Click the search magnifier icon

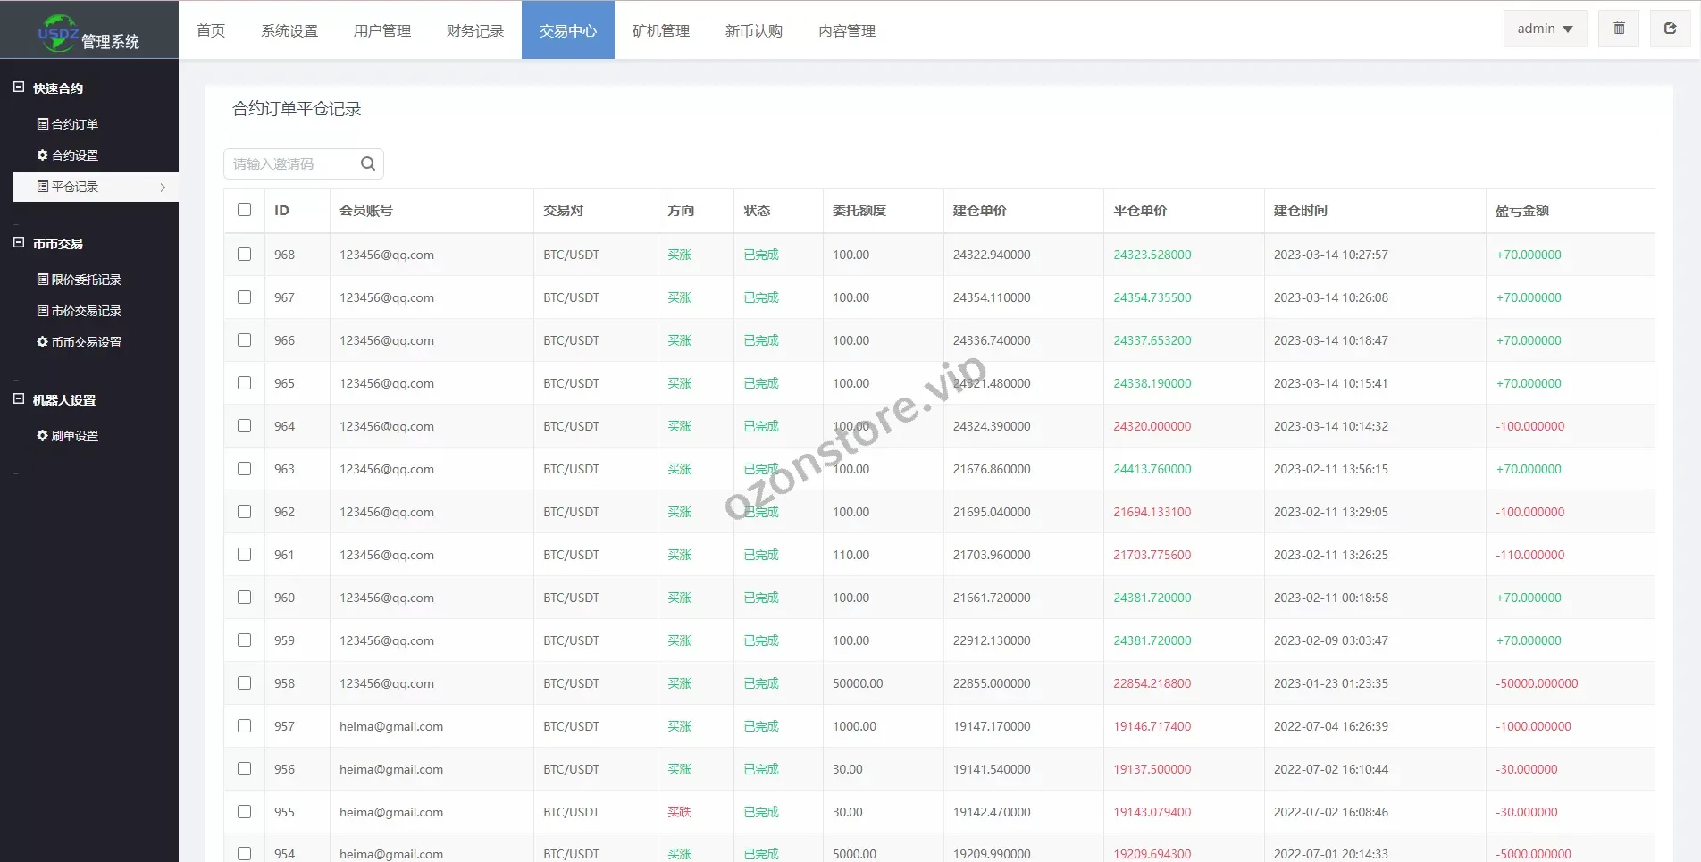[367, 163]
